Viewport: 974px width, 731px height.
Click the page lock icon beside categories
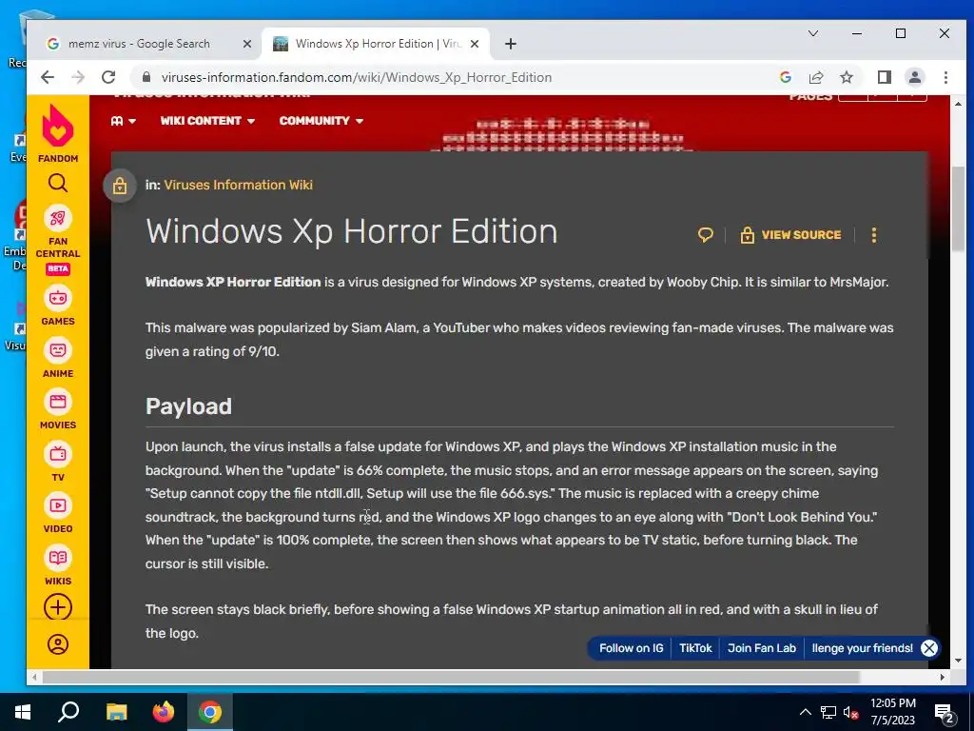[120, 186]
